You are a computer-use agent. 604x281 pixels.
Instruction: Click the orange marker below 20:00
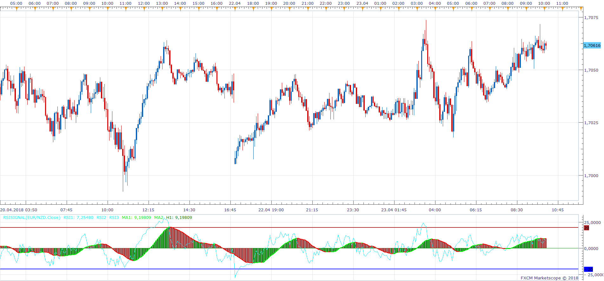[289, 9]
